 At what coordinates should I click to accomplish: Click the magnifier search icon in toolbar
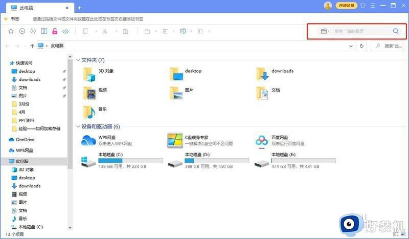(x=396, y=31)
